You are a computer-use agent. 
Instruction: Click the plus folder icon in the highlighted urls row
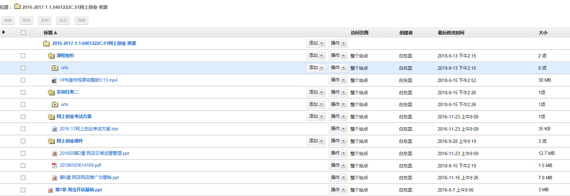click(x=55, y=68)
